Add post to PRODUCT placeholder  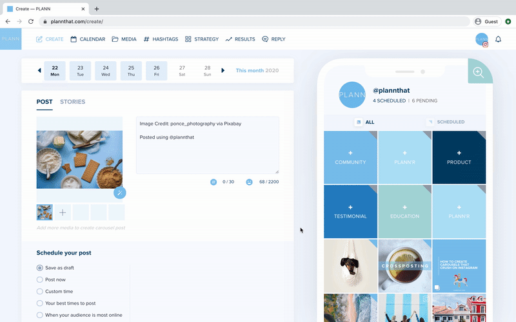(459, 157)
